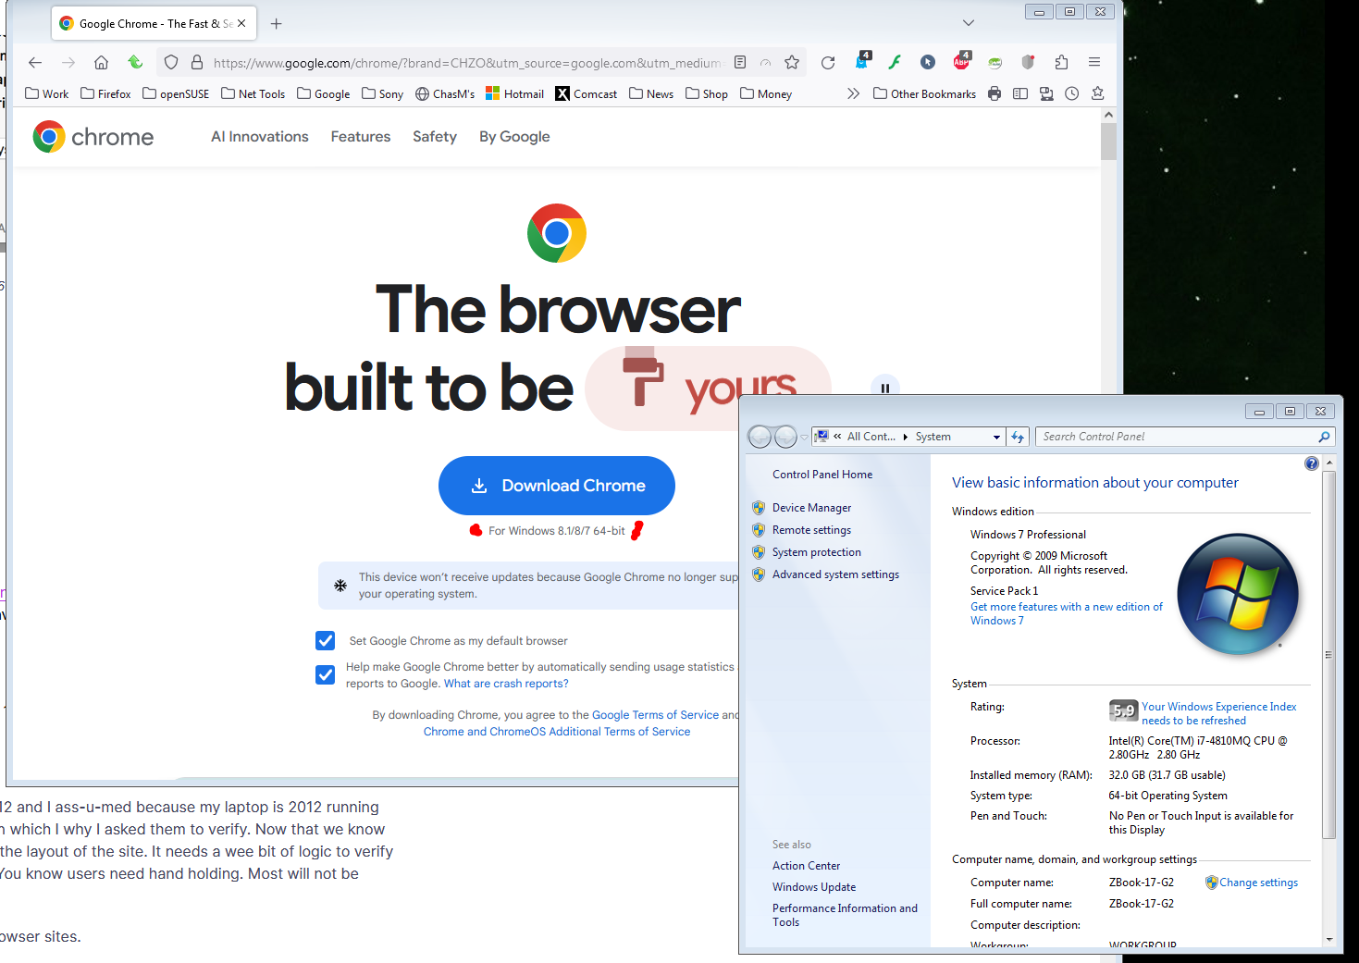
Task: Show site security via the padlock icon
Action: (x=197, y=63)
